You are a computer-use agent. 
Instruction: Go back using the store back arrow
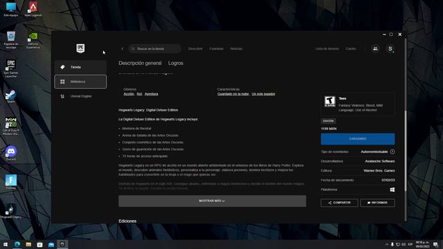[x=123, y=48]
